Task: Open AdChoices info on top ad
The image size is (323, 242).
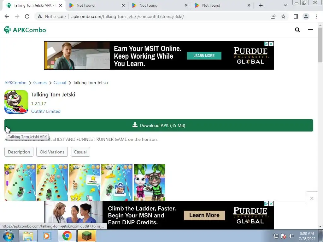Action: tap(266, 44)
